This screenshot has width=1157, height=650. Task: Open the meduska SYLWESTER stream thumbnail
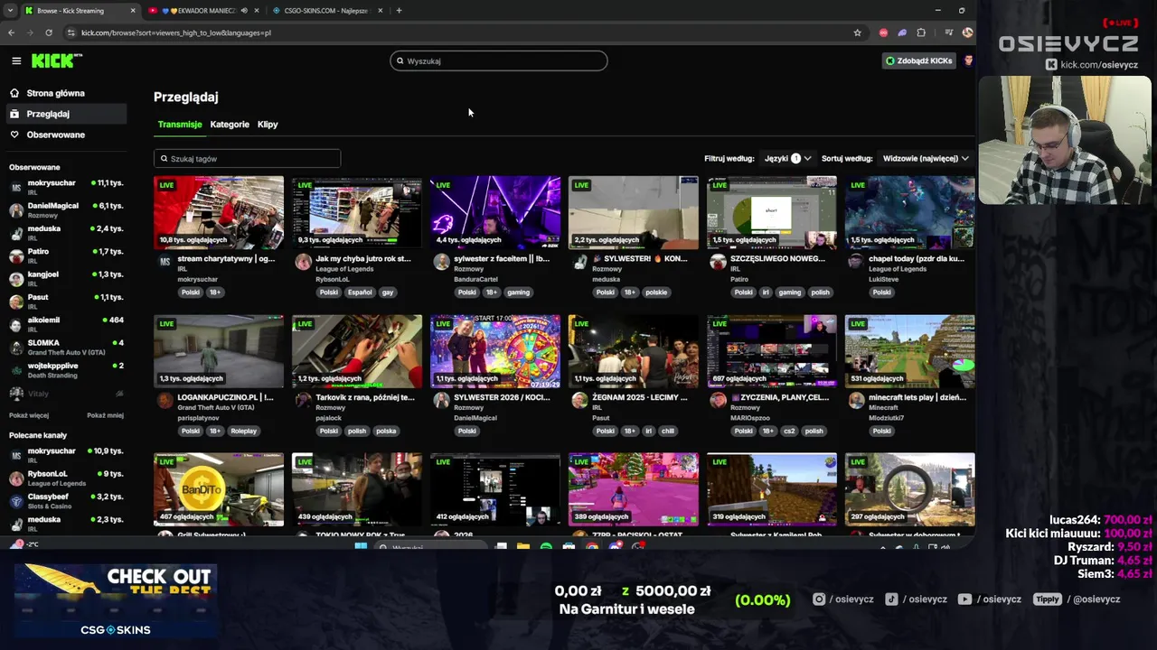tap(634, 212)
